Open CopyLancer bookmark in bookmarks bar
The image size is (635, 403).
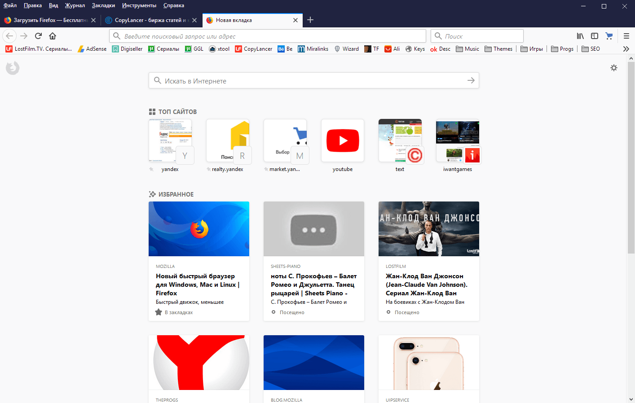pos(254,49)
